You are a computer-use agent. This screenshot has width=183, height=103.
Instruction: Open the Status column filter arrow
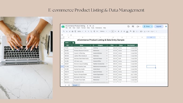click(x=125, y=45)
